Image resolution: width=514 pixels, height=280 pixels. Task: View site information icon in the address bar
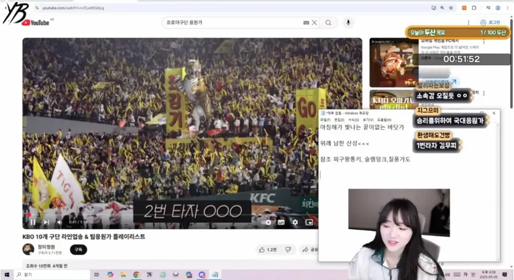pos(37,8)
